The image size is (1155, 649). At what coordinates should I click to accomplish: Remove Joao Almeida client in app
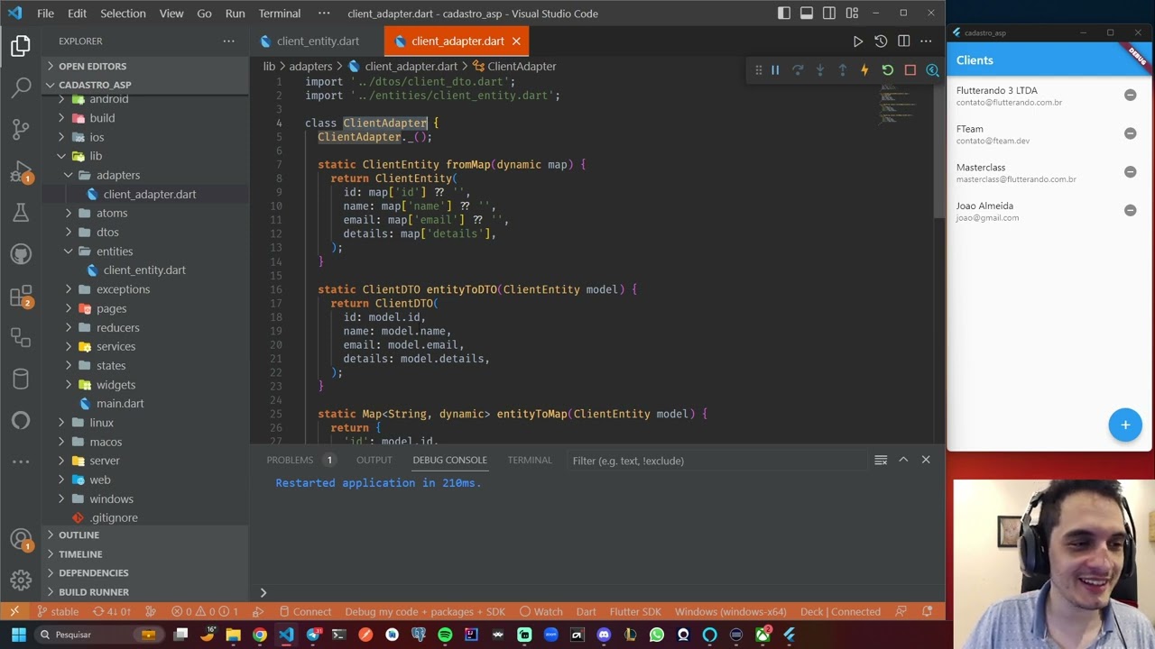(1130, 210)
